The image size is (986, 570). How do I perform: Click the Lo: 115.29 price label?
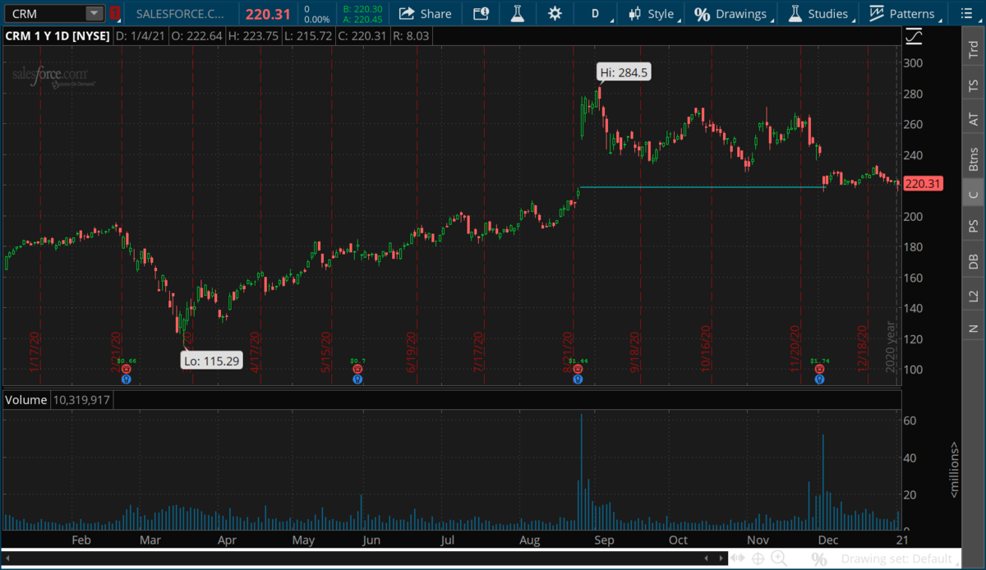212,361
